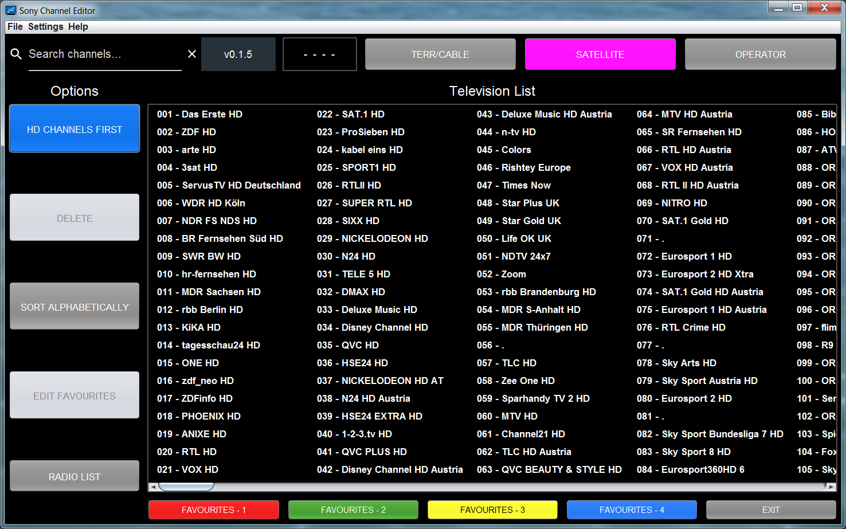Clear search with the X icon
The width and height of the screenshot is (846, 529).
[x=192, y=54]
